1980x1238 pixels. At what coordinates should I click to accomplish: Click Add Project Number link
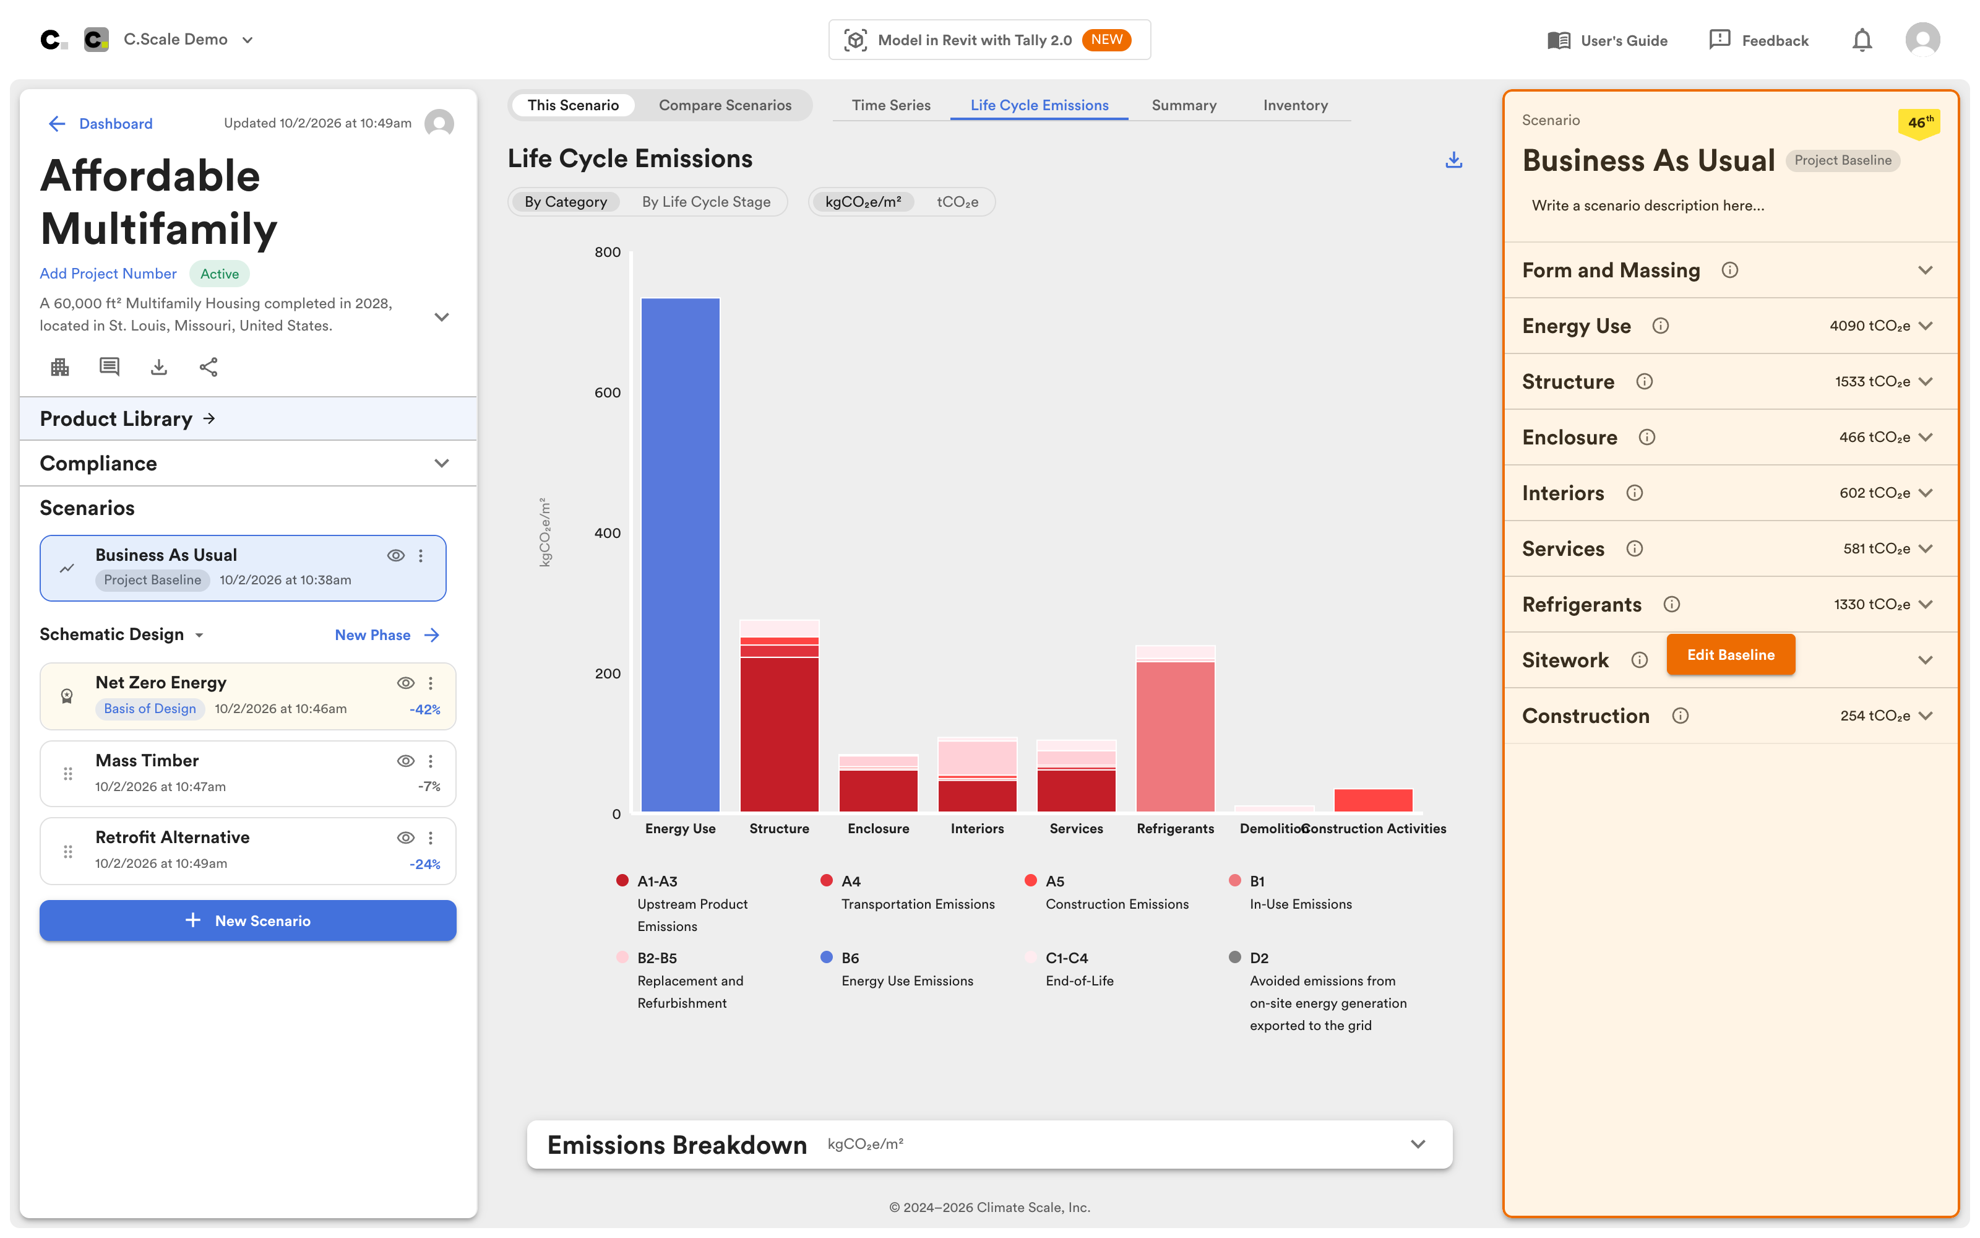pyautogui.click(x=108, y=274)
